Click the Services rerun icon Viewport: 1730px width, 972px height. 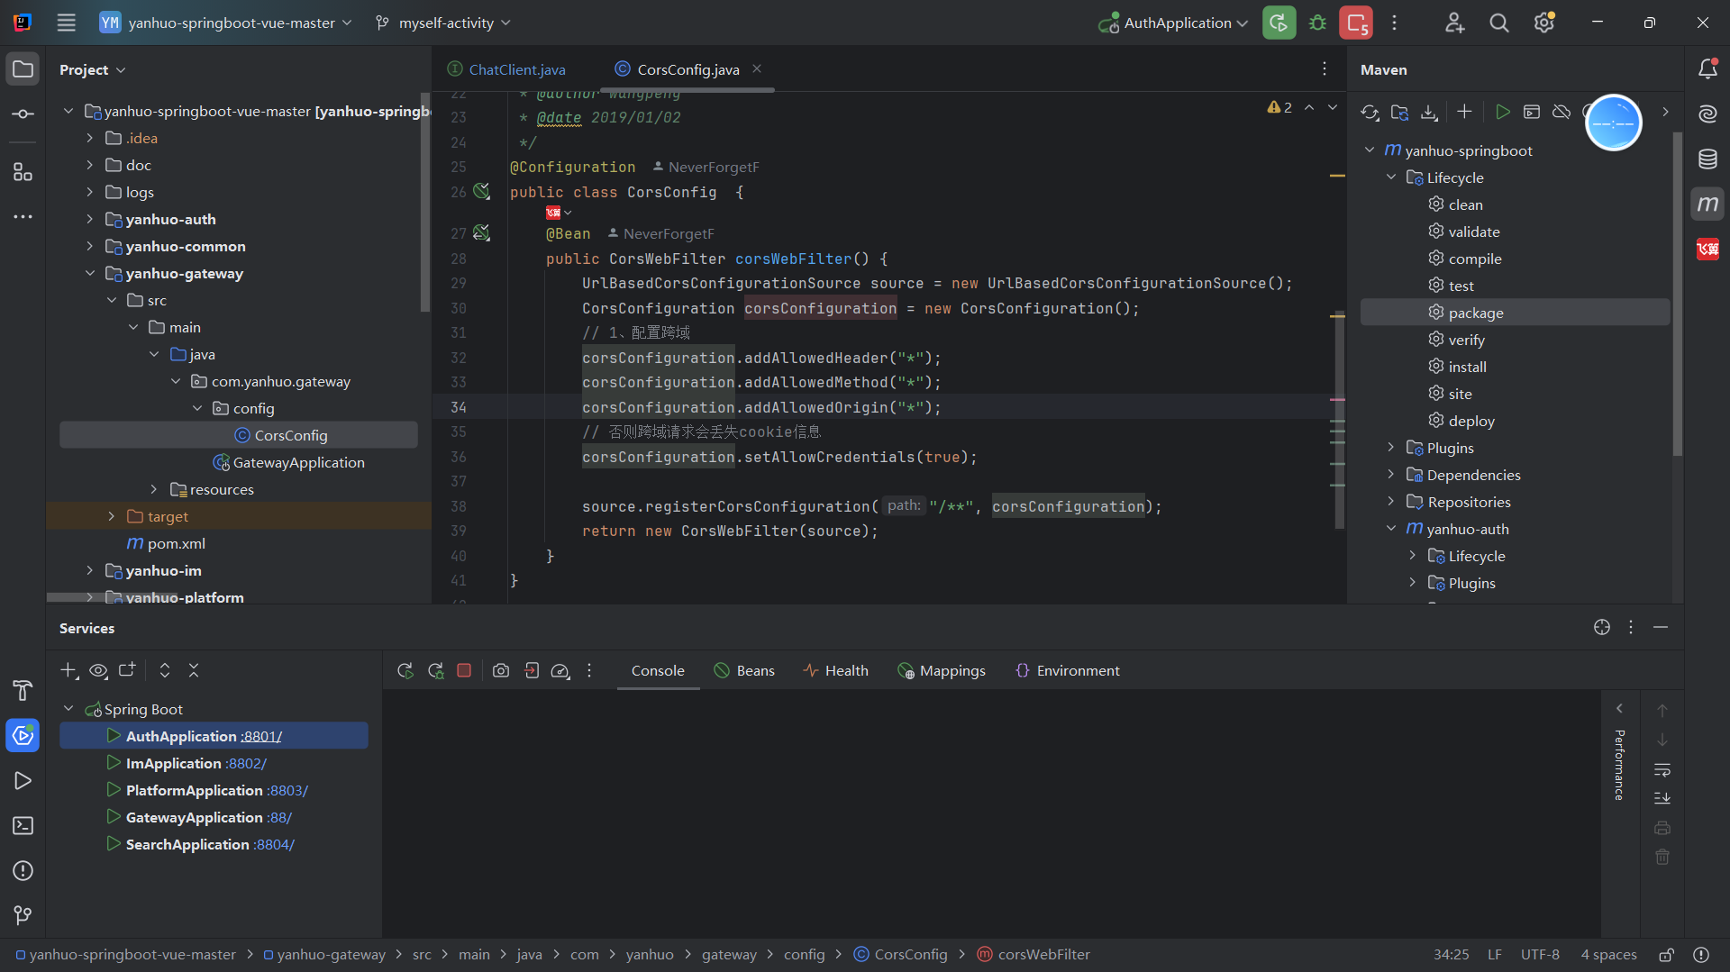point(405,671)
